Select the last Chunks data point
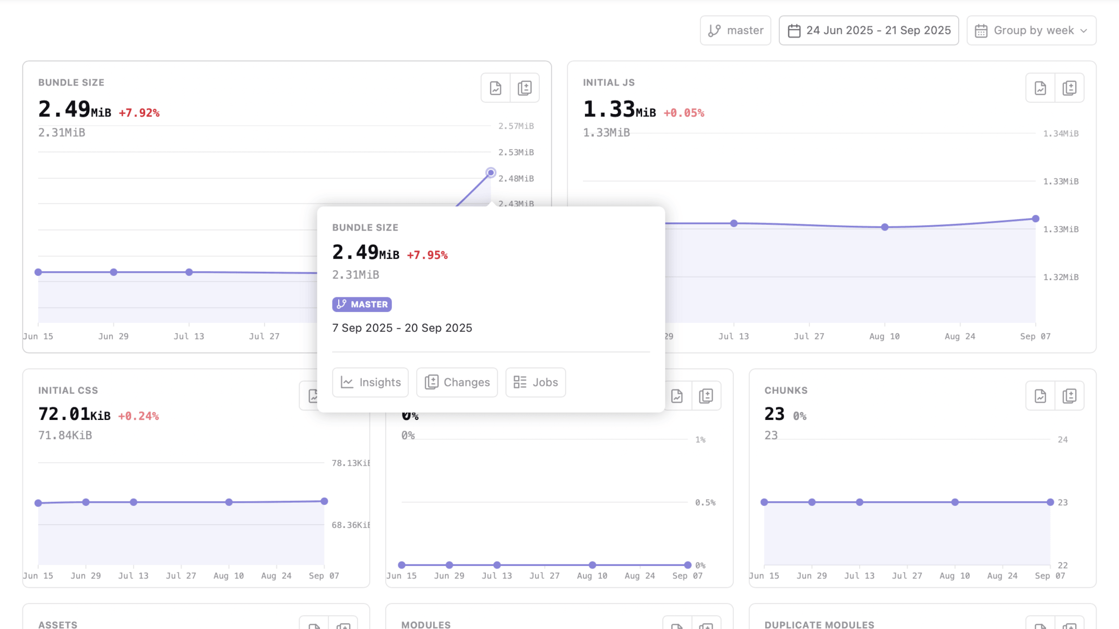1119x629 pixels. pos(1050,502)
